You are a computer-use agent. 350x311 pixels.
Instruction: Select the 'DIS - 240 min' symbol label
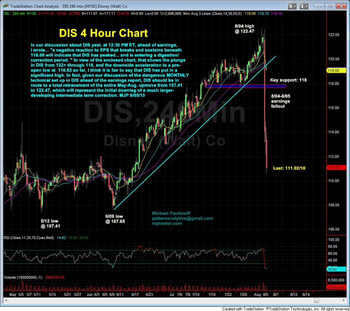pyautogui.click(x=14, y=13)
